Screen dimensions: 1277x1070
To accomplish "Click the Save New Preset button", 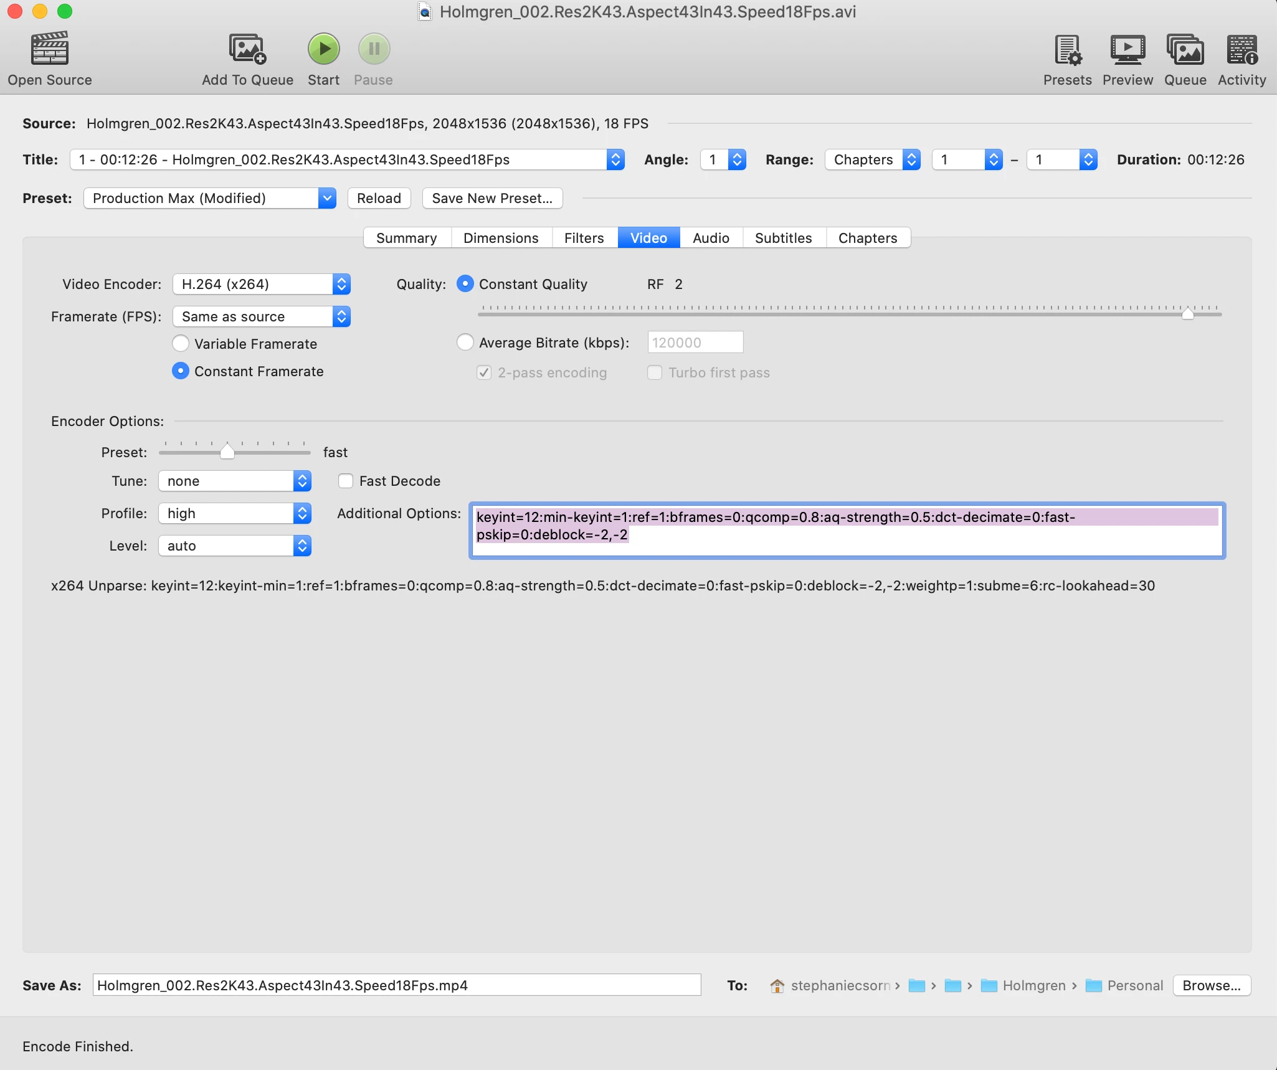I will [x=492, y=198].
